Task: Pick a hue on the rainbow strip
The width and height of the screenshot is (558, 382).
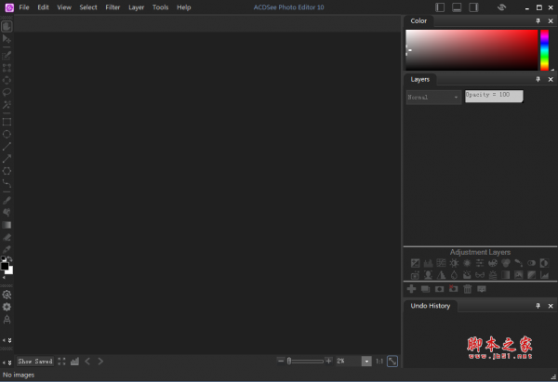Action: point(544,50)
